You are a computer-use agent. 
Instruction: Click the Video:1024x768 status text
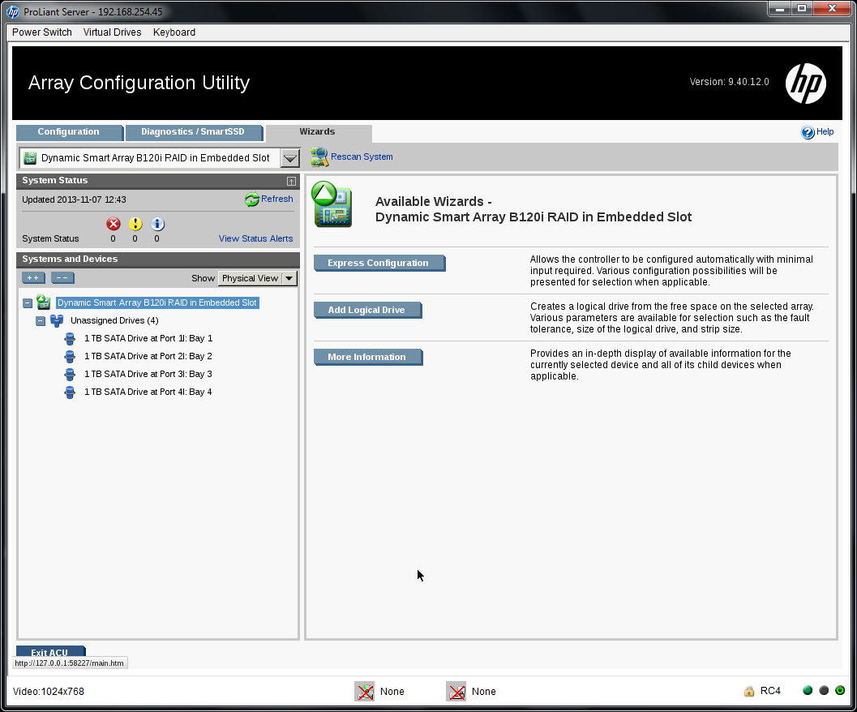pos(48,692)
